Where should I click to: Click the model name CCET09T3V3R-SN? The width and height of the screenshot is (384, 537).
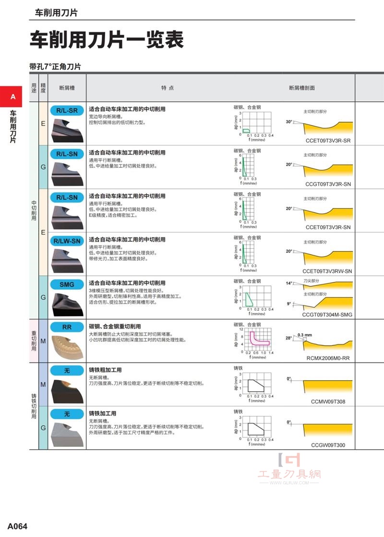pyautogui.click(x=328, y=227)
